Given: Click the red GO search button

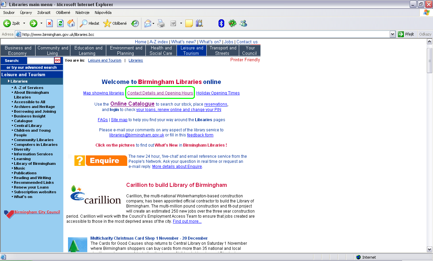Looking at the screenshot, I should pyautogui.click(x=58, y=60).
